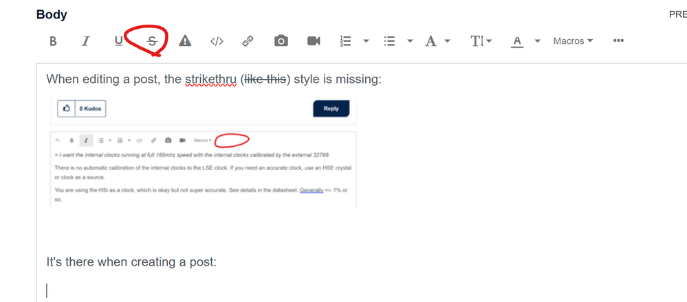Screen dimensions: 687x302
Task: Expand more toolbar options via ellipsis
Action: pyautogui.click(x=618, y=40)
